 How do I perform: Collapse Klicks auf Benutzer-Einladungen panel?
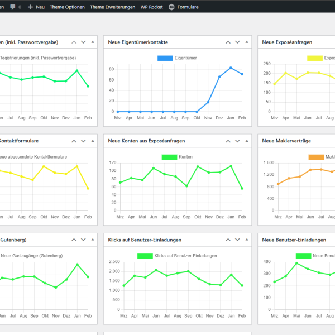pos(247,240)
